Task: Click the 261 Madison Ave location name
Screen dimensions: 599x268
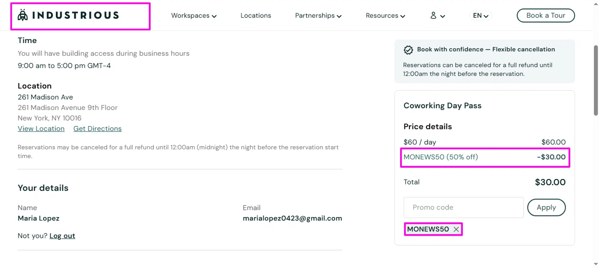Action: tap(45, 97)
